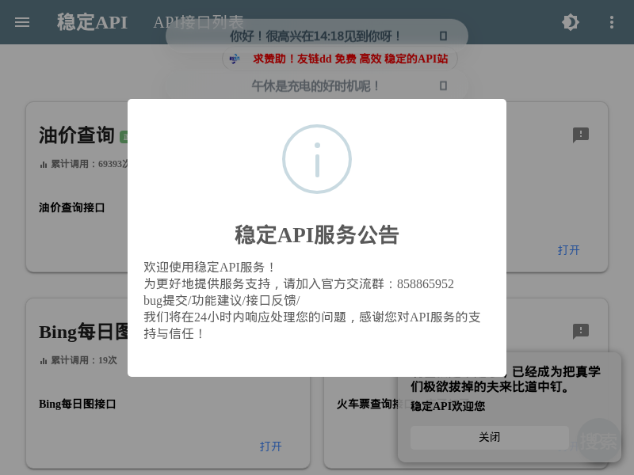Click the 累计调用 bar chart icon for 油价查询

[44, 164]
